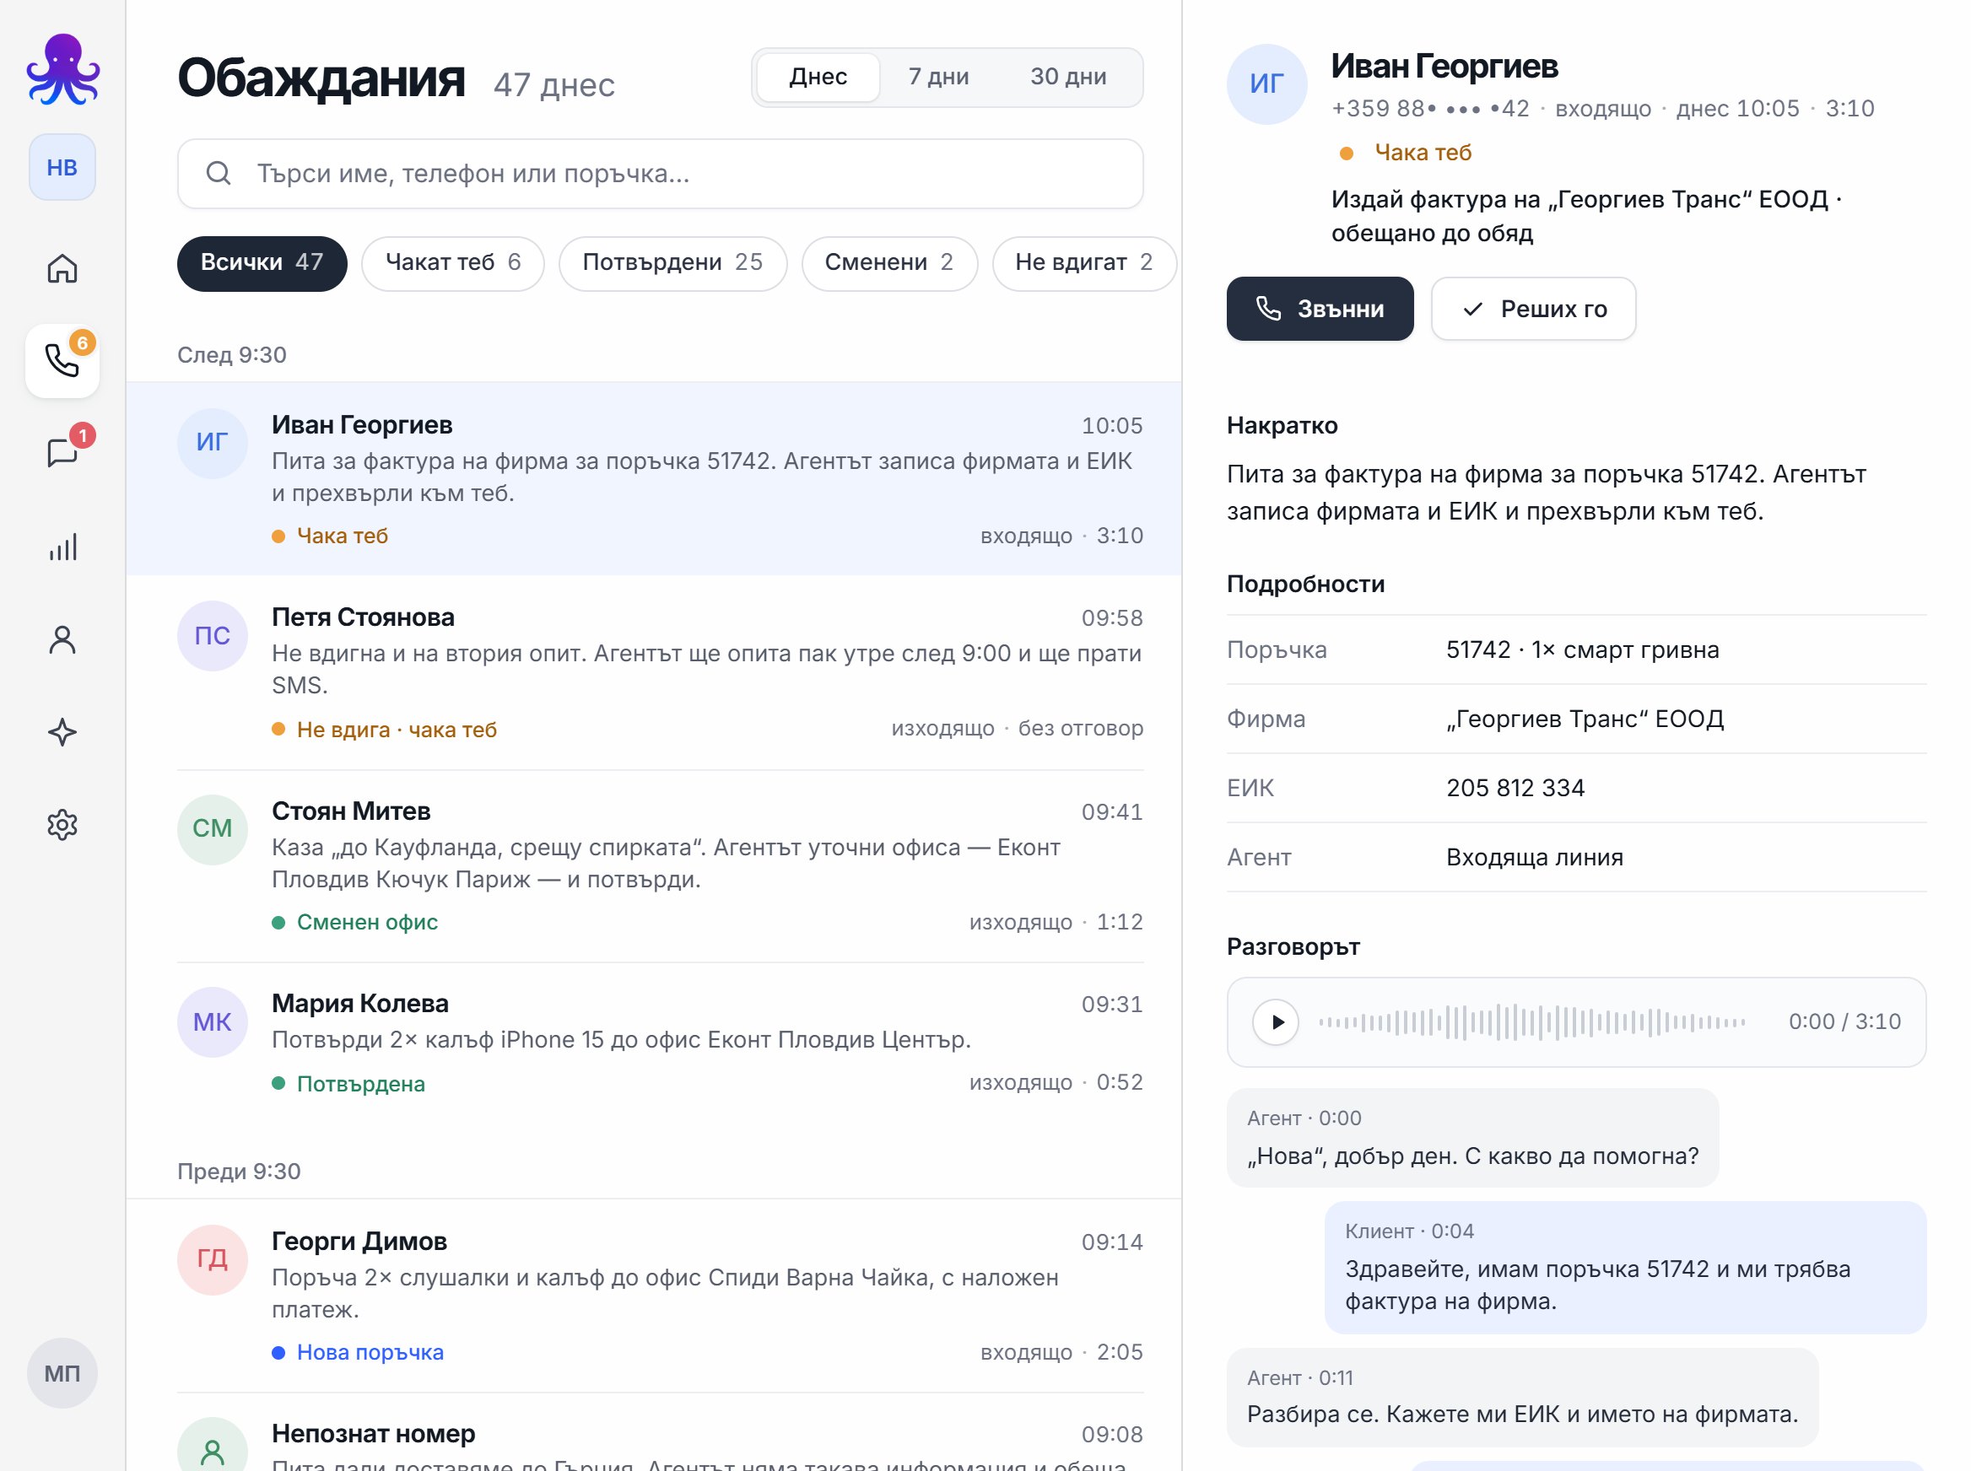This screenshot has height=1471, width=1971.
Task: Open settings gear icon
Action: coord(62,825)
